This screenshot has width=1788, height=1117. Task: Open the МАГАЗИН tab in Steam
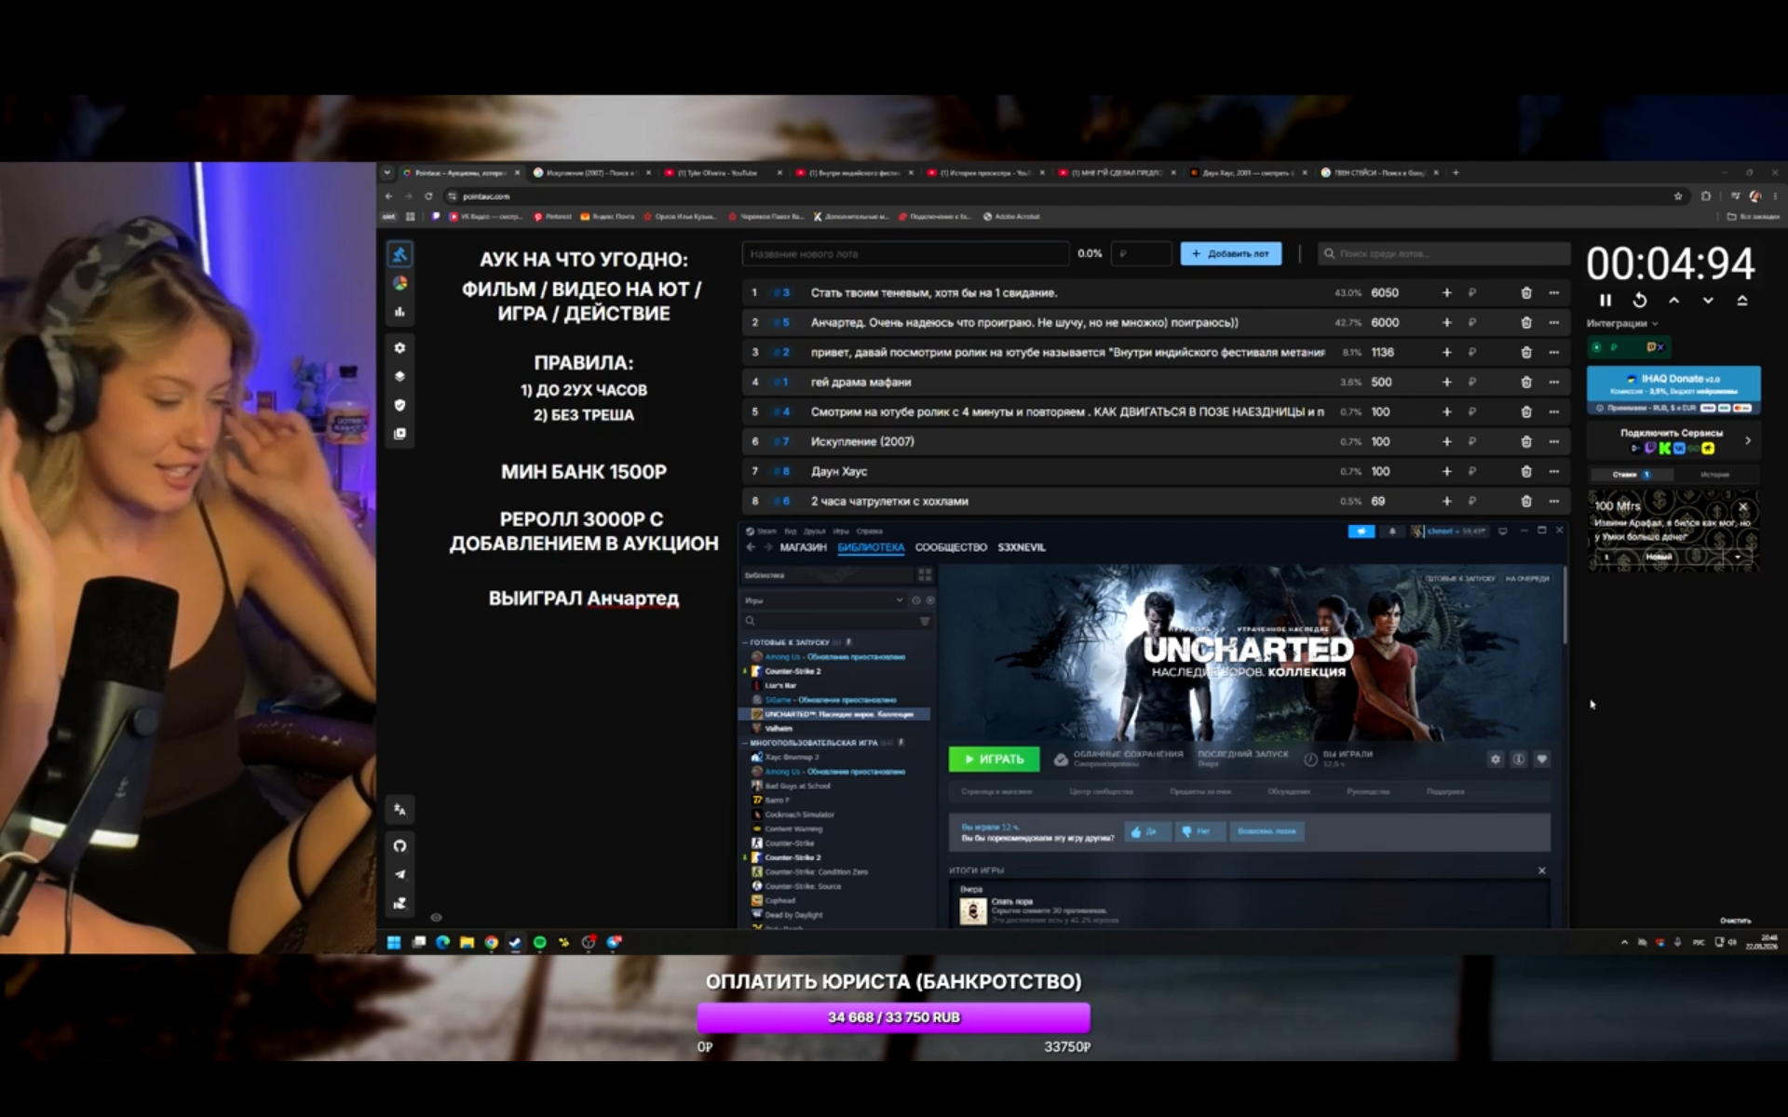click(803, 547)
